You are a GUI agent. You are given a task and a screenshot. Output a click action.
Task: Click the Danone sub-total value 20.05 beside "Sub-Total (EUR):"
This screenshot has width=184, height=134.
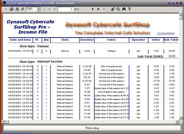click(x=172, y=56)
